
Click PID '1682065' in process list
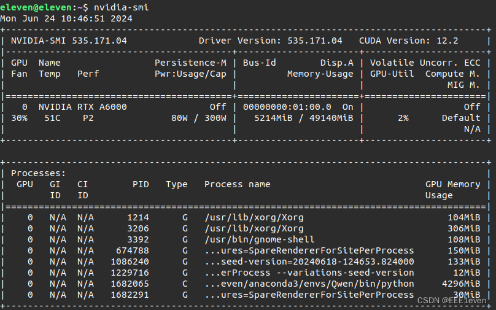coord(130,284)
